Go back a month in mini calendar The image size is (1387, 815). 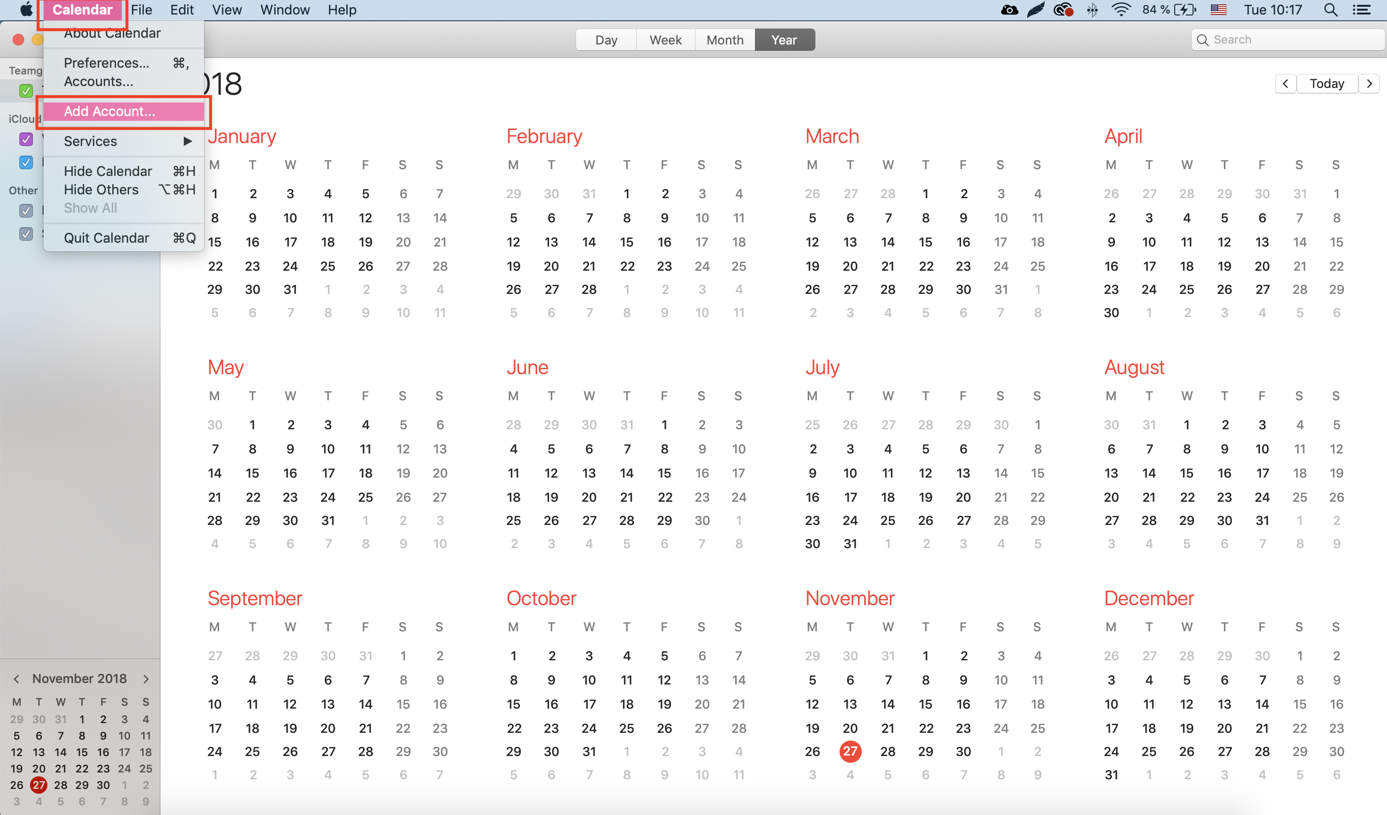(16, 679)
